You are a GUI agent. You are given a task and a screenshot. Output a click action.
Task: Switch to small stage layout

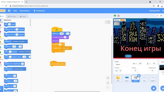point(157,16)
